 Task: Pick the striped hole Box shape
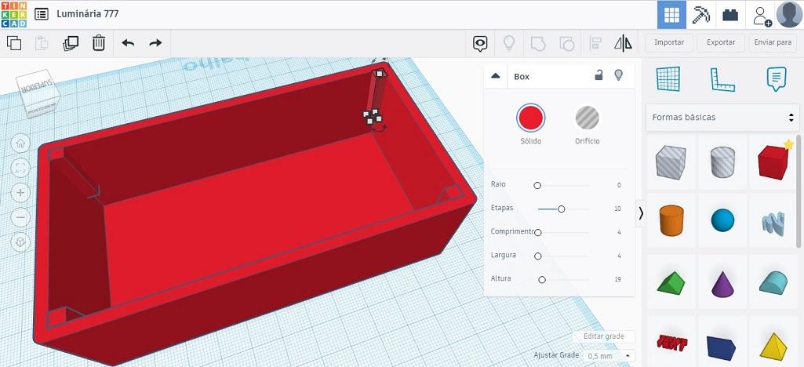[671, 162]
